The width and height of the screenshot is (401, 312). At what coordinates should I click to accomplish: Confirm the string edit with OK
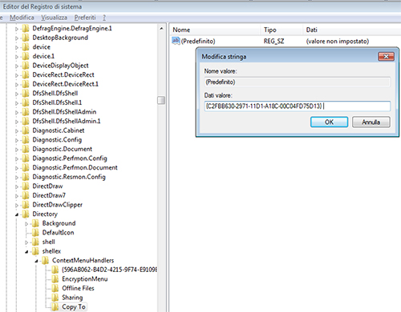(x=329, y=122)
